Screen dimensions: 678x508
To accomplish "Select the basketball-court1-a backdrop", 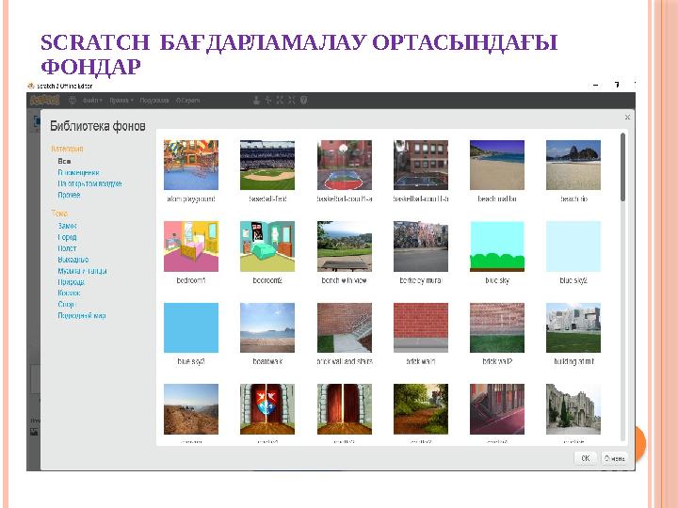I will click(345, 165).
